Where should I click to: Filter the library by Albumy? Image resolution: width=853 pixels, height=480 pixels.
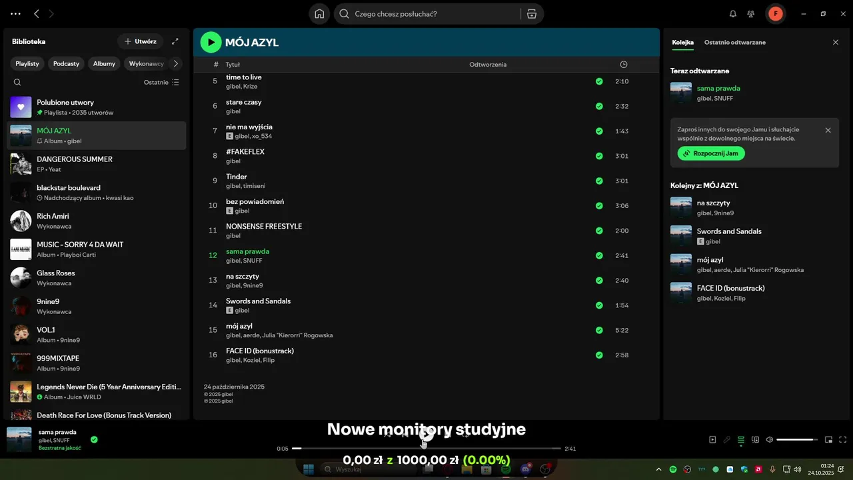(x=104, y=64)
